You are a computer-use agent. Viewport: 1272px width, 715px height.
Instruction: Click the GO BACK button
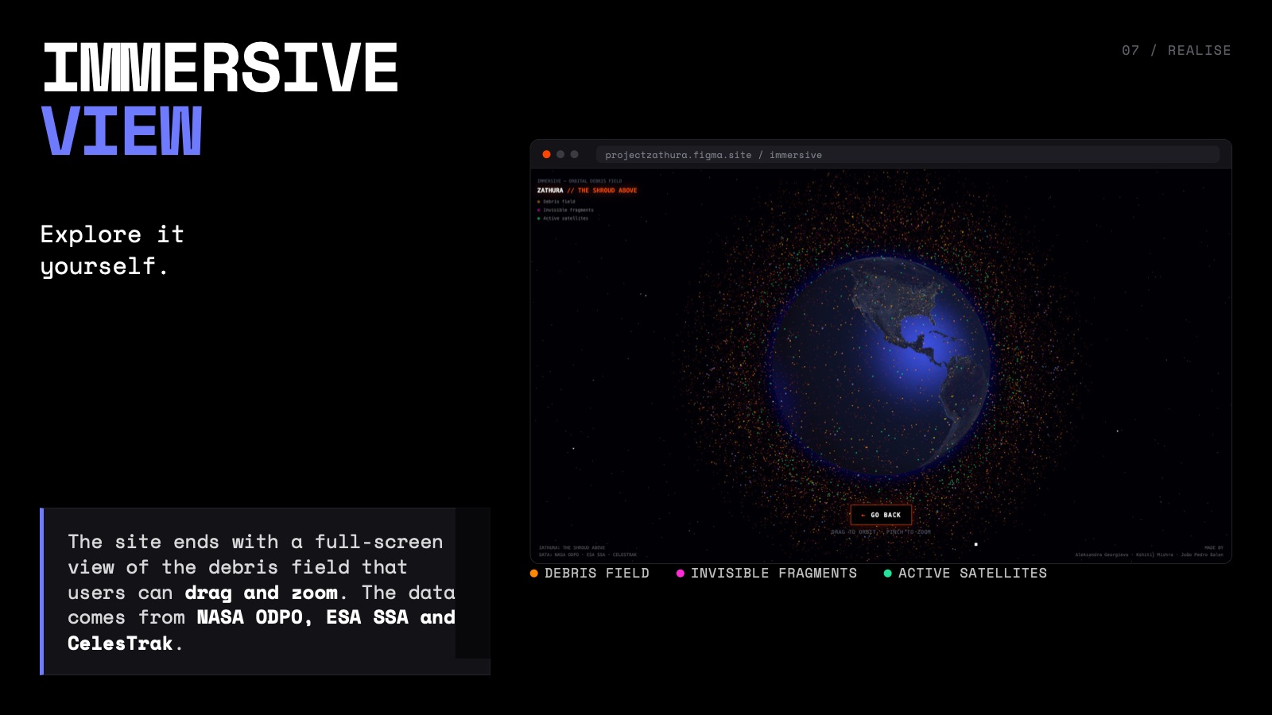pos(881,515)
